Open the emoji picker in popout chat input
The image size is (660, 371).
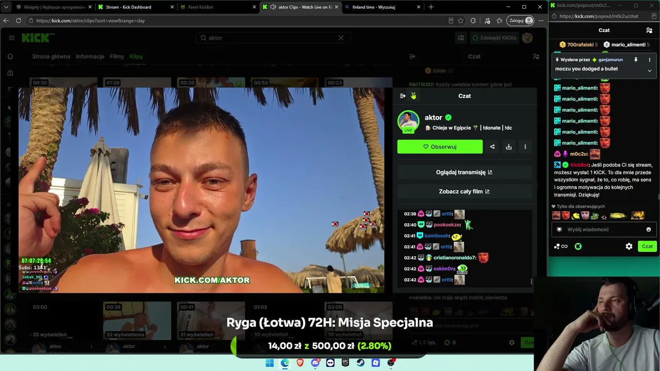(x=649, y=229)
